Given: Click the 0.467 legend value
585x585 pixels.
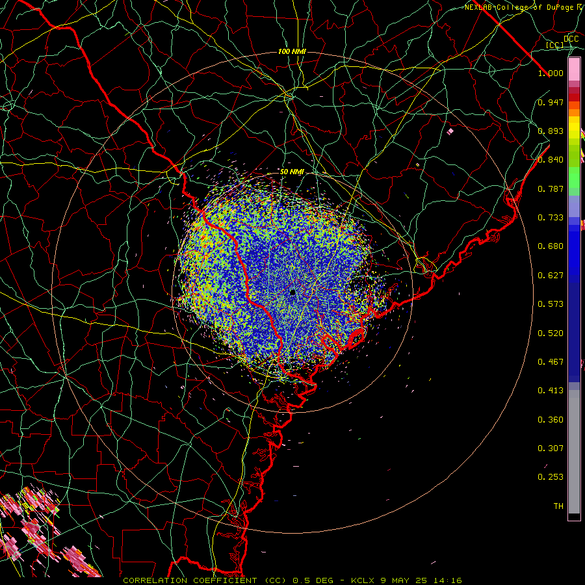Looking at the screenshot, I should pyautogui.click(x=551, y=362).
